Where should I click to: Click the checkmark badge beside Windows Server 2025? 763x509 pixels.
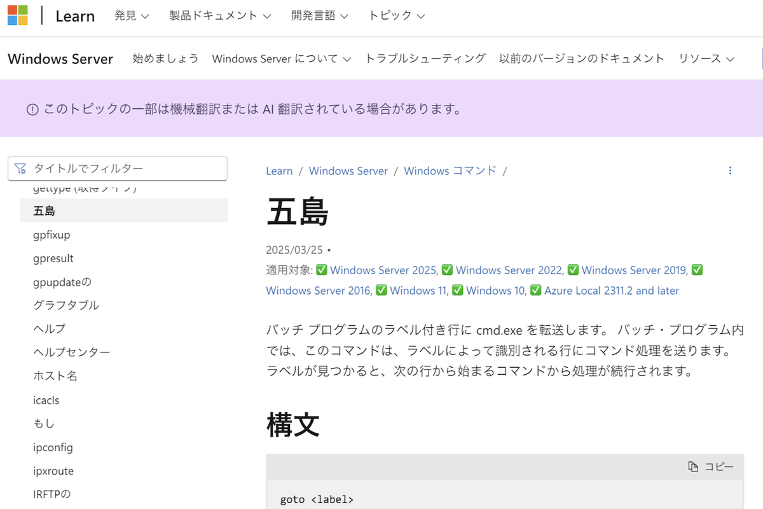click(x=322, y=269)
